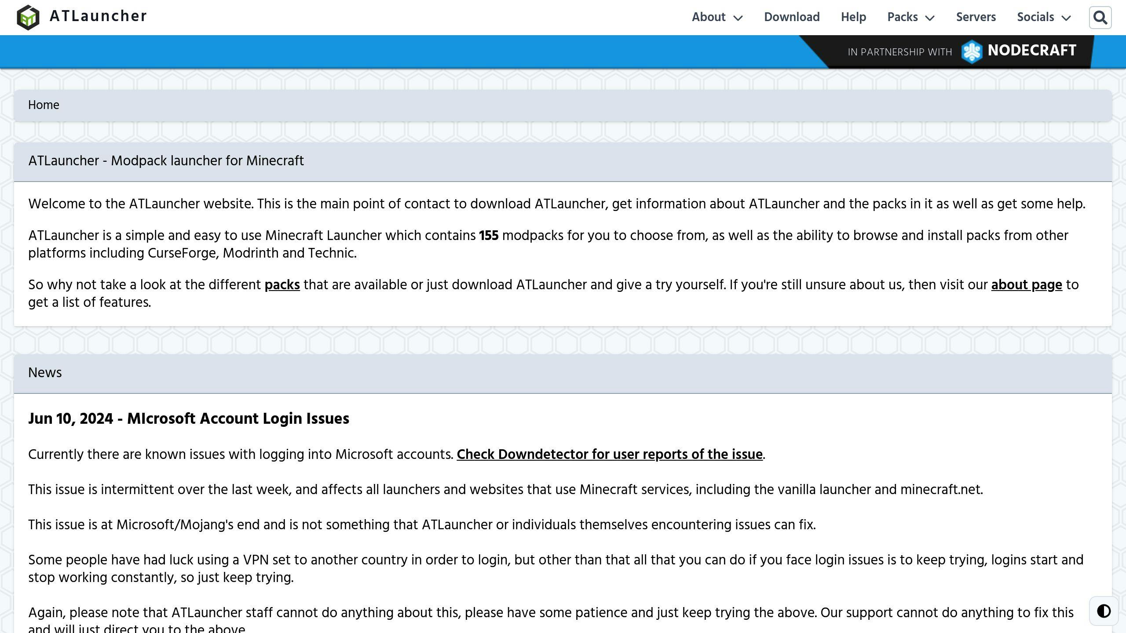Expand the Packs dropdown menu
The height and width of the screenshot is (633, 1126).
click(911, 17)
